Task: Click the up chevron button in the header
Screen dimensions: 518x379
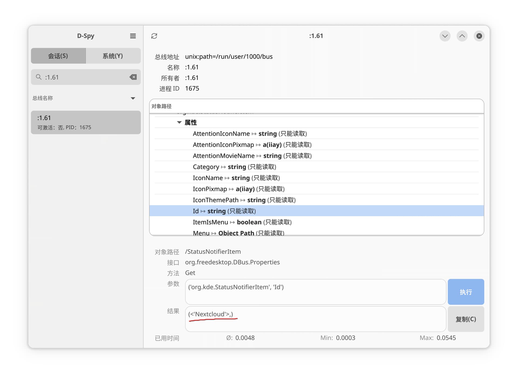Action: 462,36
